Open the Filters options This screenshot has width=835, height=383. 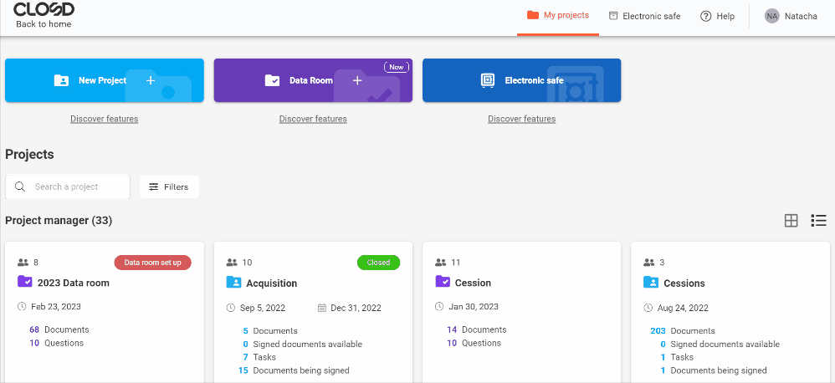(x=169, y=187)
